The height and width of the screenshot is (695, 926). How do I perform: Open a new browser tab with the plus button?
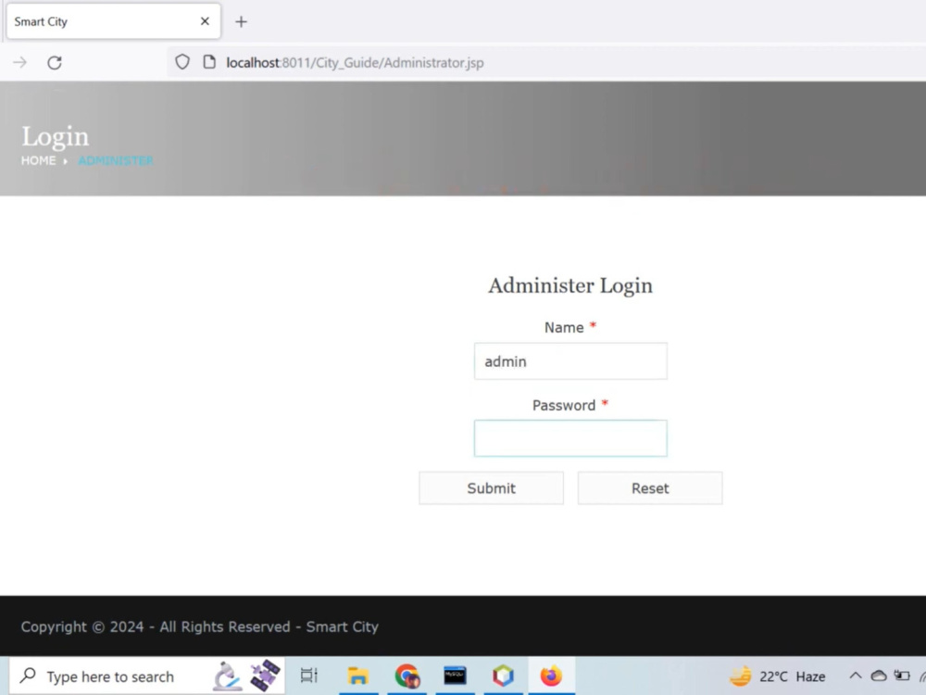point(241,22)
